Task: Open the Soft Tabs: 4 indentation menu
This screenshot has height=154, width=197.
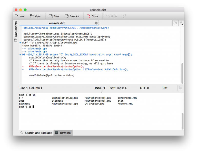Action: [118, 88]
